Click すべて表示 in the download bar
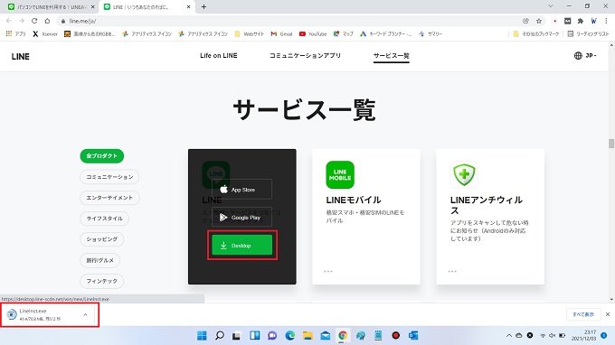The width and height of the screenshot is (615, 345). tap(583, 314)
